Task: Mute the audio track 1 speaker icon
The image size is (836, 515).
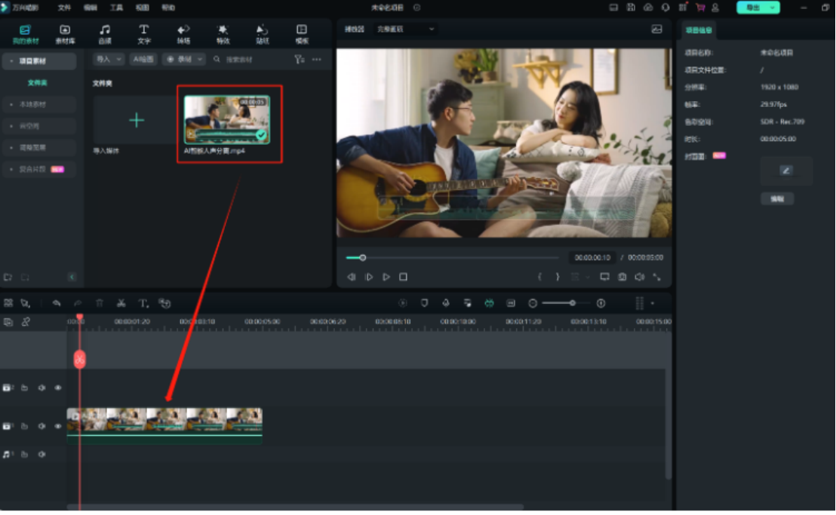Action: tap(41, 455)
